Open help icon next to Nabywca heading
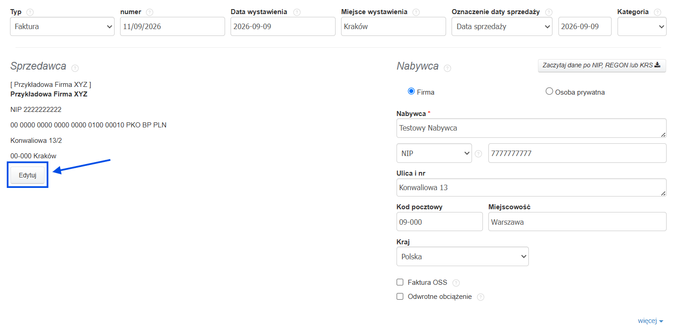 click(x=447, y=68)
